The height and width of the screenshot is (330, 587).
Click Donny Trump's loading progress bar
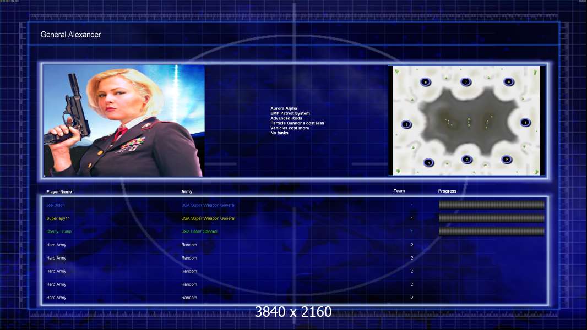[492, 232]
